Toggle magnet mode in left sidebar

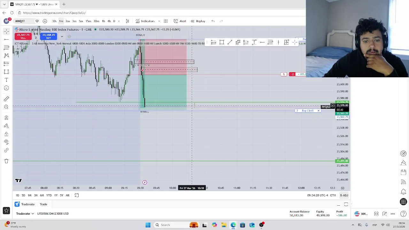click(x=6, y=118)
